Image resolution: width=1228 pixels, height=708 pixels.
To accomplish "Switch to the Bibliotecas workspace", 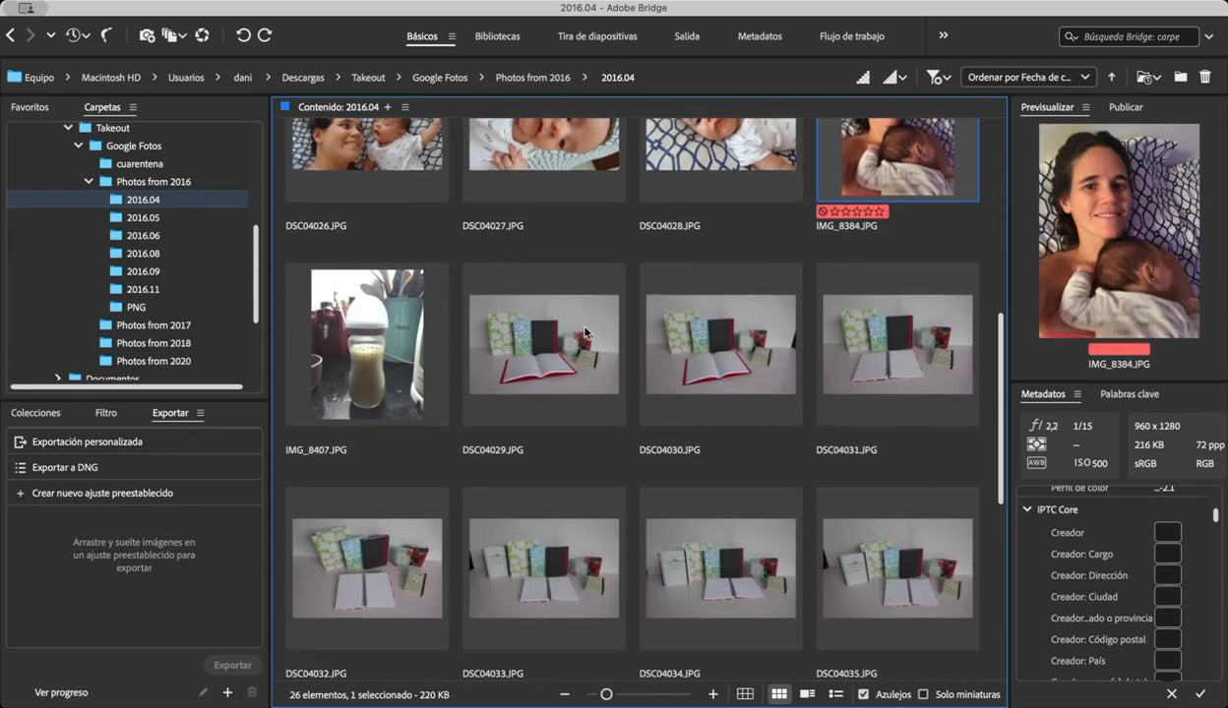I will 497,36.
